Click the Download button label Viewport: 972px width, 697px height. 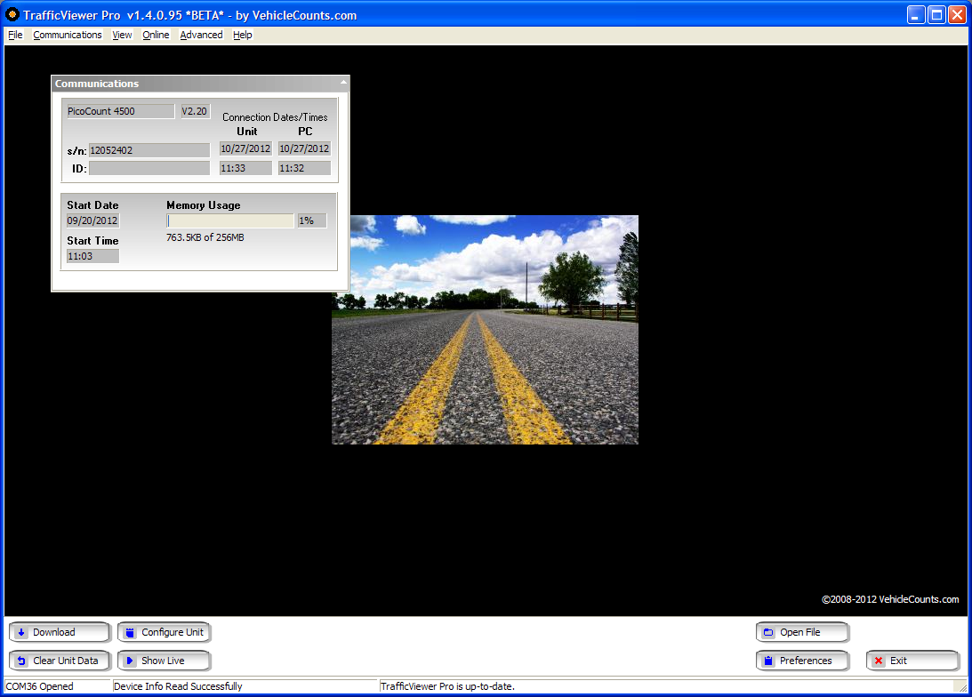[54, 633]
